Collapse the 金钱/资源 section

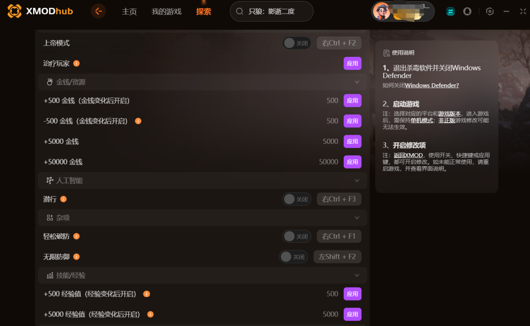(x=357, y=82)
